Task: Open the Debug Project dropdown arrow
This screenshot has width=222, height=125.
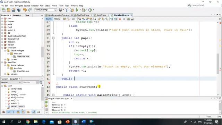Action: 87,10
